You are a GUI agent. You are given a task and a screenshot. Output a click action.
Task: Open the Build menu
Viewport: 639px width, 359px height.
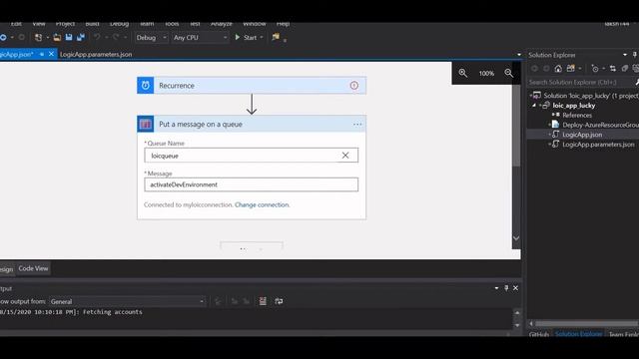(x=93, y=24)
